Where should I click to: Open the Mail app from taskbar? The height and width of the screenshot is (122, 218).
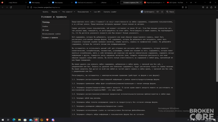31,120
